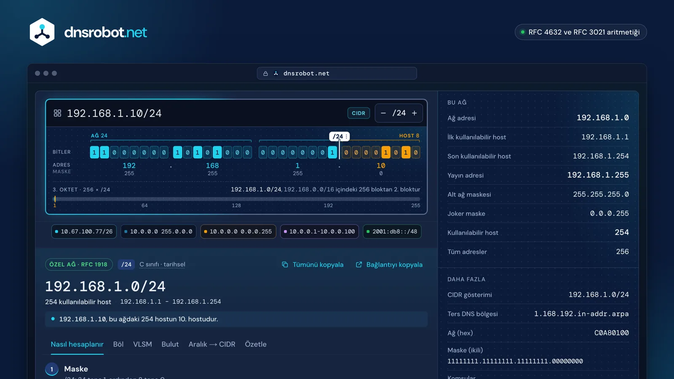This screenshot has width=674, height=379.
Task: Click the grid icon beside the IP input
Action: coord(58,113)
